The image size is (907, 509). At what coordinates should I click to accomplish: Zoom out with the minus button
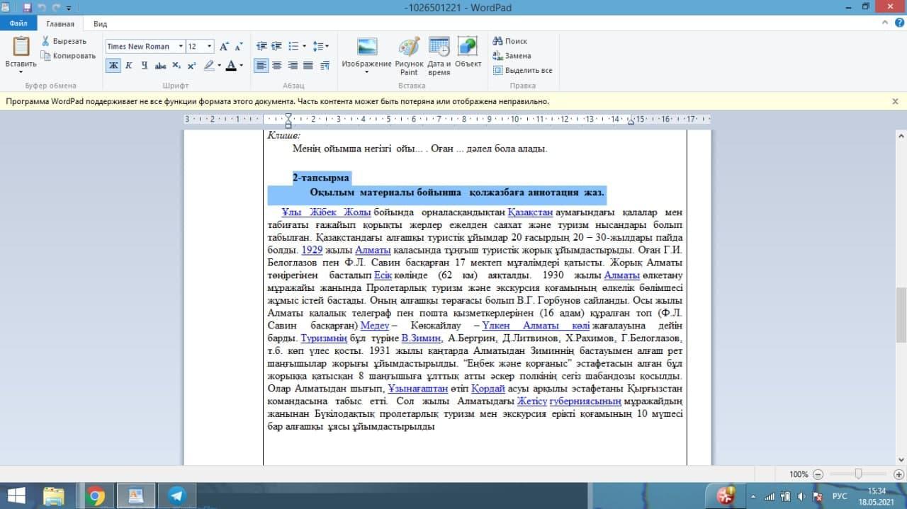coord(818,474)
